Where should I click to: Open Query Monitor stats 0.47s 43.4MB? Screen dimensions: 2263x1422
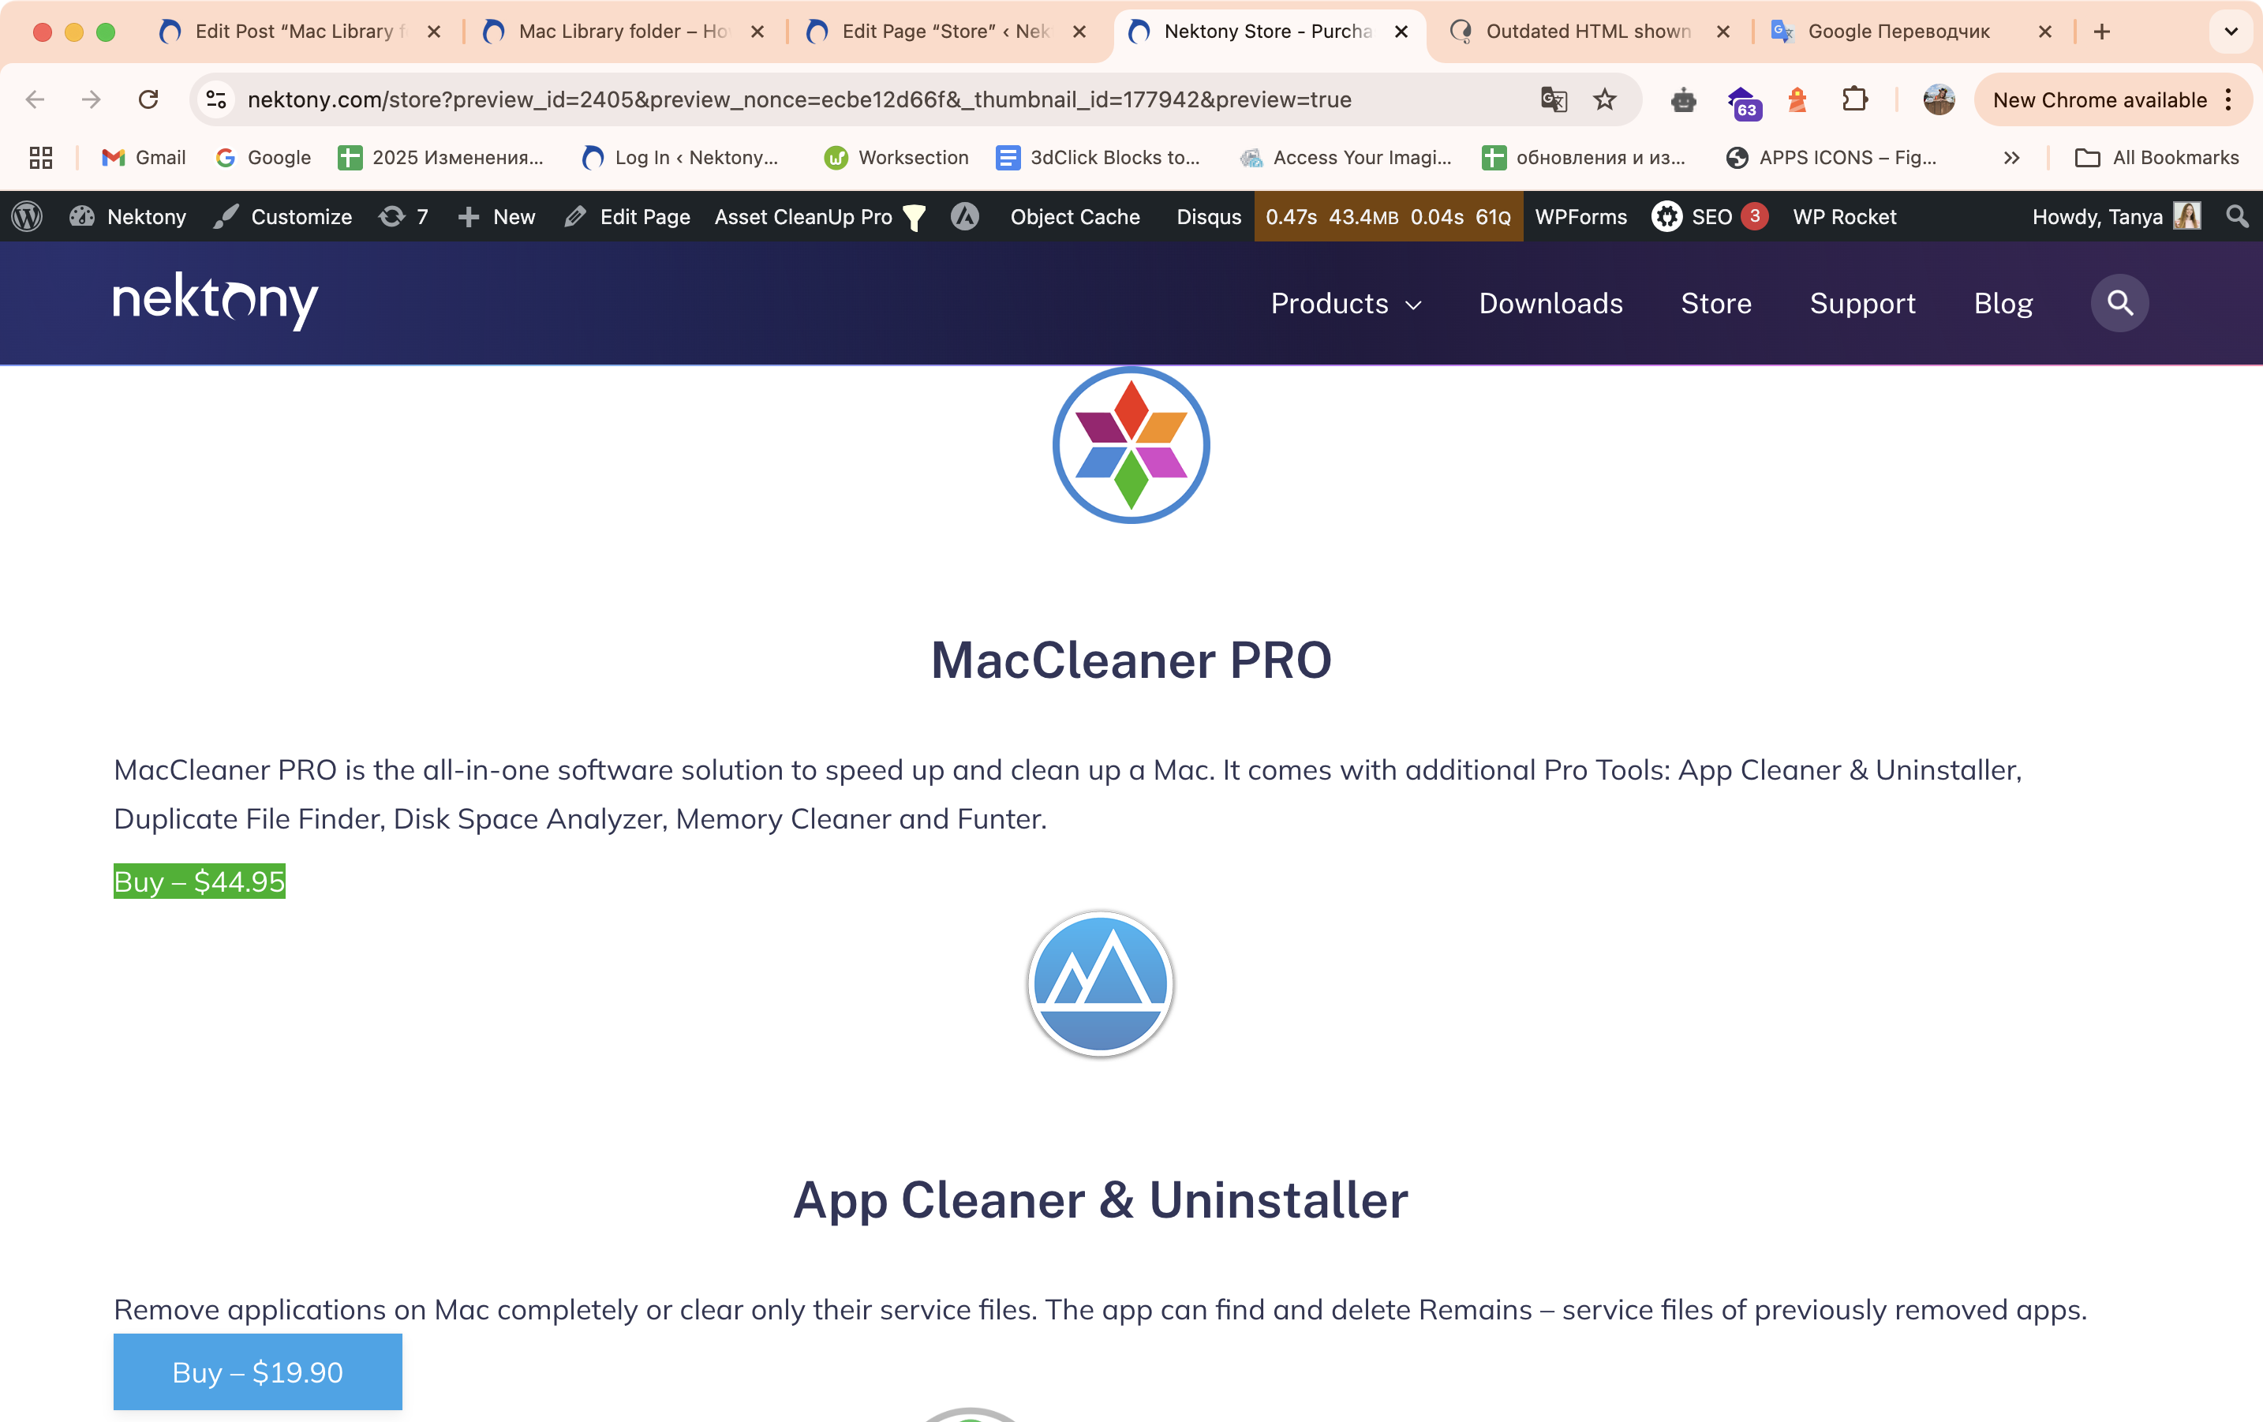click(x=1388, y=217)
